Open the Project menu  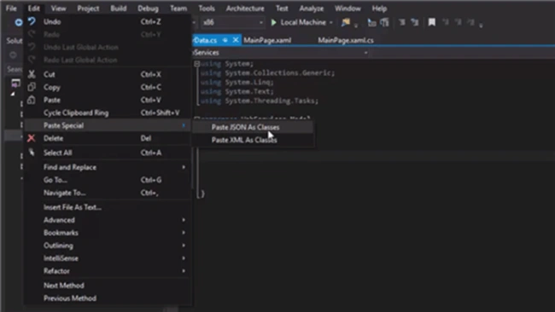coord(88,9)
